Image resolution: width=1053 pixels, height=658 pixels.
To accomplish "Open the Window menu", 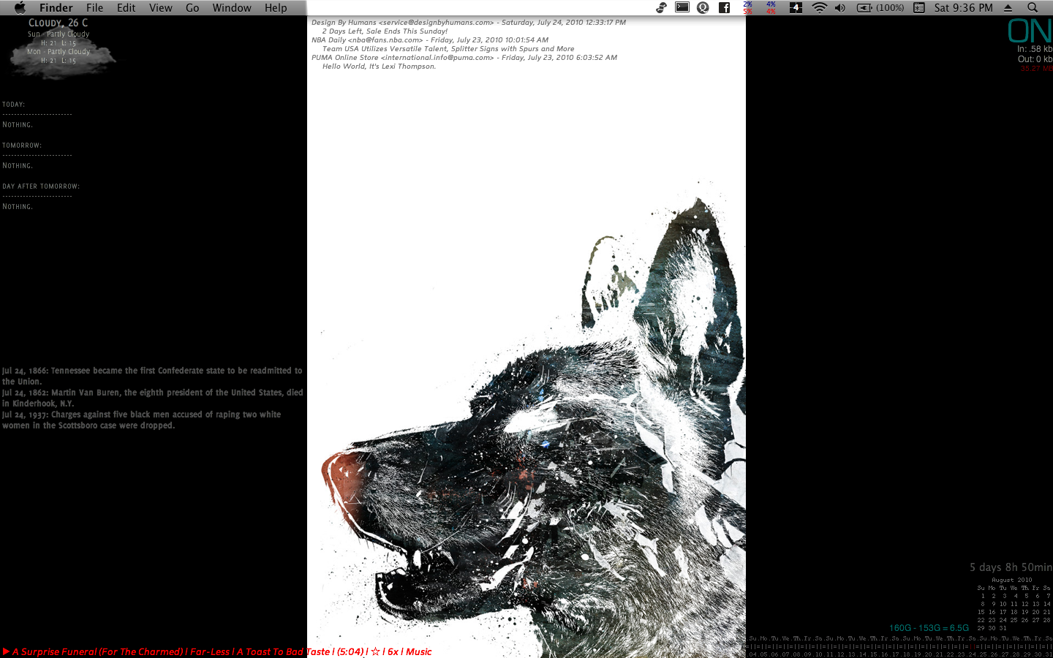I will tap(232, 7).
